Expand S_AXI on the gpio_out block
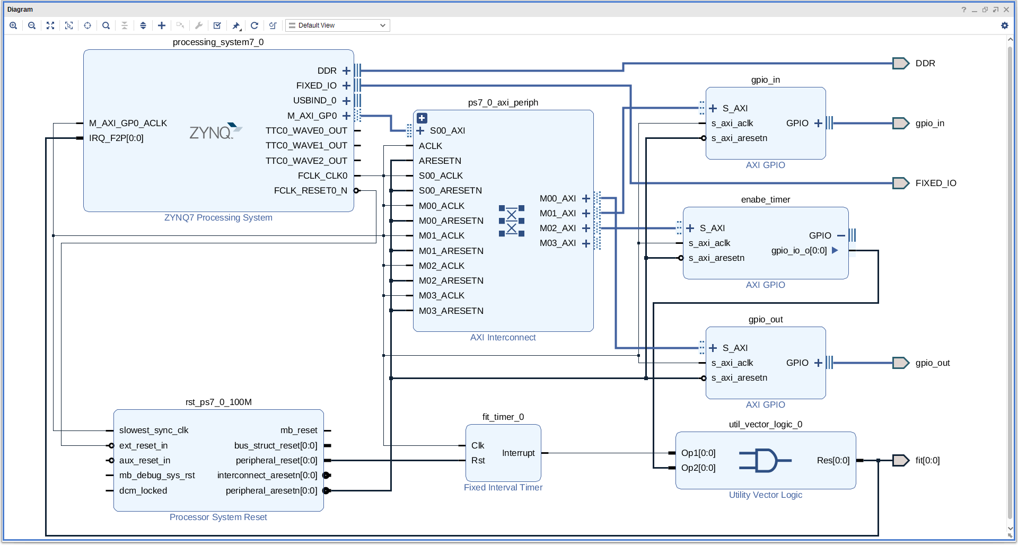The width and height of the screenshot is (1018, 545). coord(713,348)
